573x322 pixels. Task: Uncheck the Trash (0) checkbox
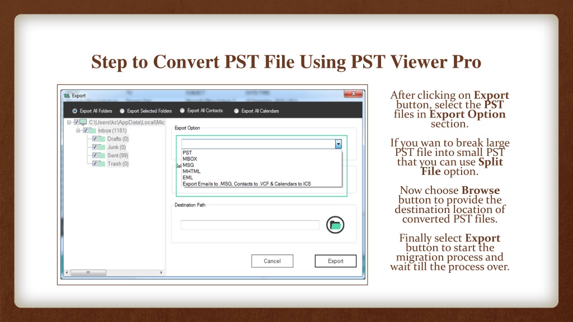click(95, 164)
